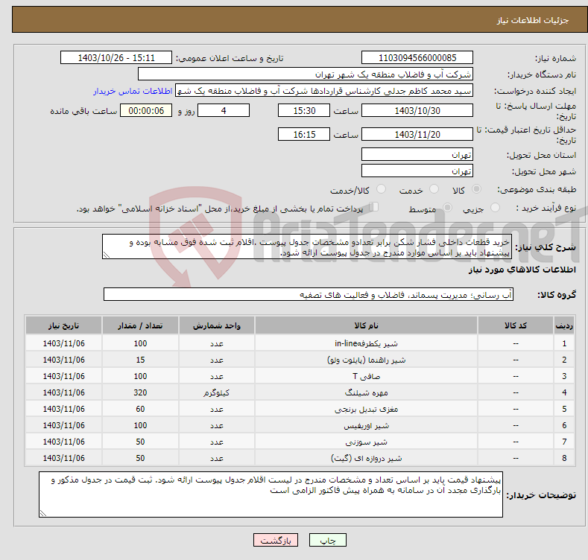Click the request creator name field
The width and height of the screenshot is (588, 560).
pyautogui.click(x=324, y=91)
